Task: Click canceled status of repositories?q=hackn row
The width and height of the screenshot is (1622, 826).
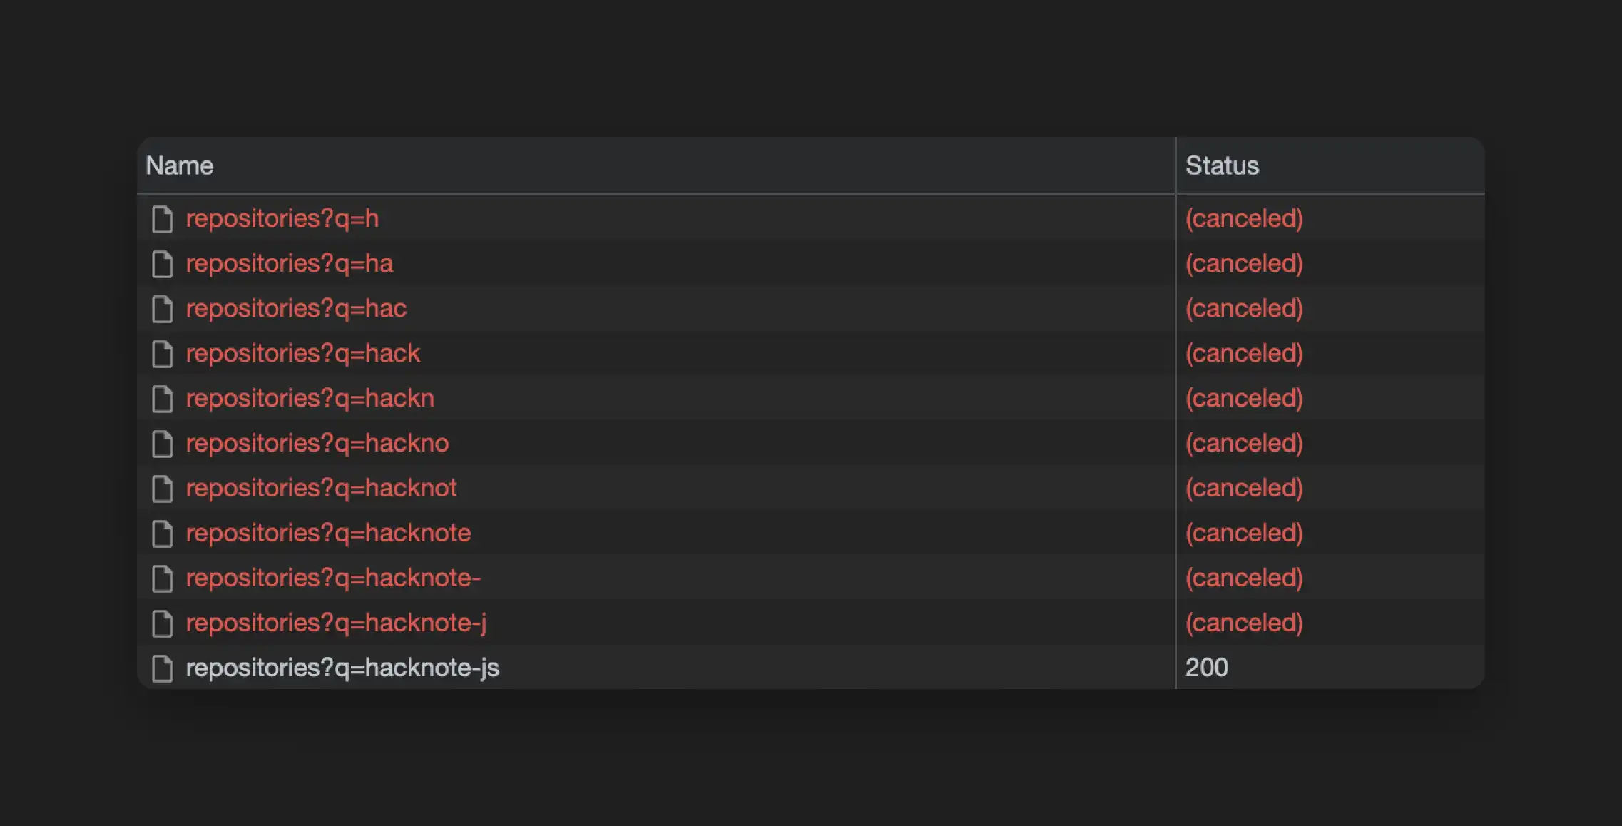Action: click(1244, 398)
